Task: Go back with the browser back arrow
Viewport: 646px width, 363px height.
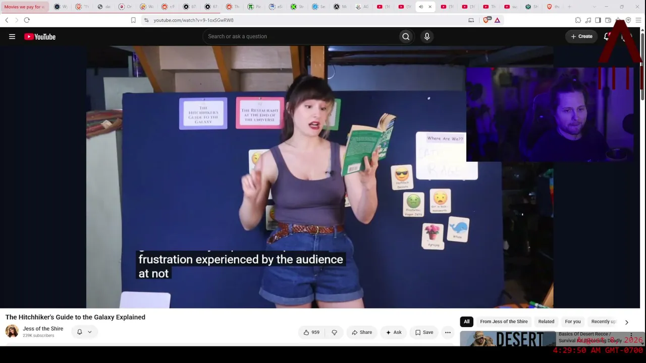Action: coord(7,20)
